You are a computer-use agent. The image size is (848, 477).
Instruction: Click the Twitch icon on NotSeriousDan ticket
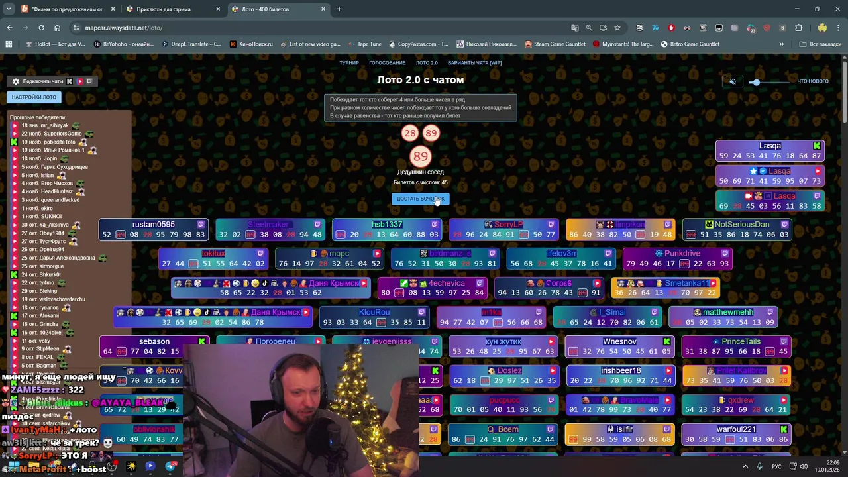(x=784, y=225)
